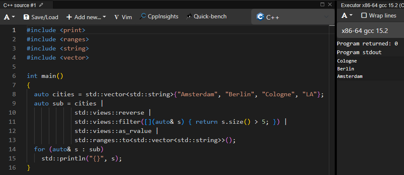This screenshot has height=175, width=404.
Task: Click "std::views::filter" on line 11
Action: click(108, 122)
